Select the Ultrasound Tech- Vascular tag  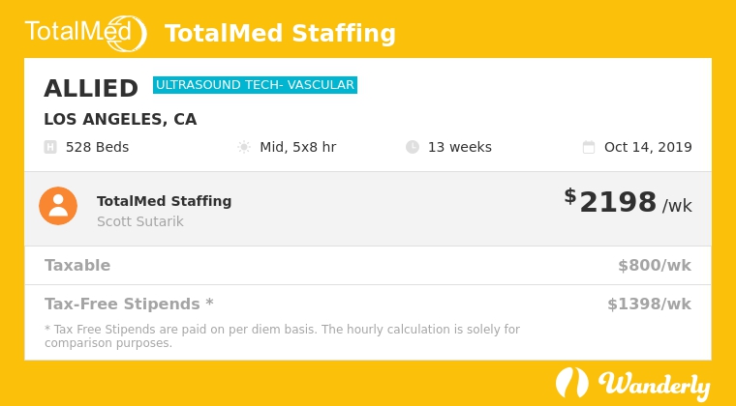point(255,85)
